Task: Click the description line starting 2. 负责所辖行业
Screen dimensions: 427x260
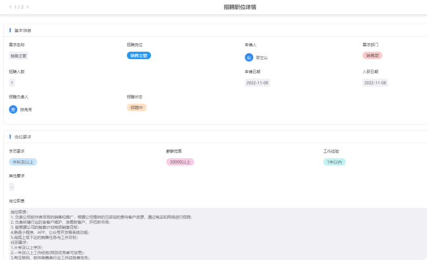Action: click(61, 222)
